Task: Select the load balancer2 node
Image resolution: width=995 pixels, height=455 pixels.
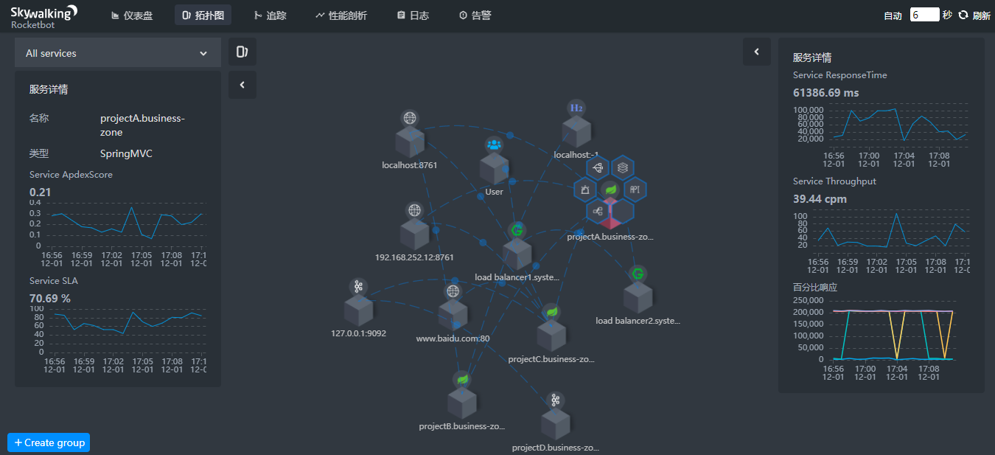Action: click(x=638, y=297)
